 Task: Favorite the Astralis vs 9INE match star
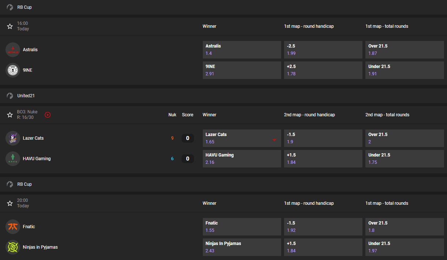coord(10,26)
